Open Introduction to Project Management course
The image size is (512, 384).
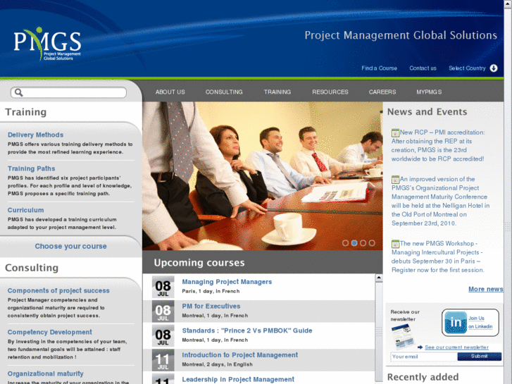(240, 354)
